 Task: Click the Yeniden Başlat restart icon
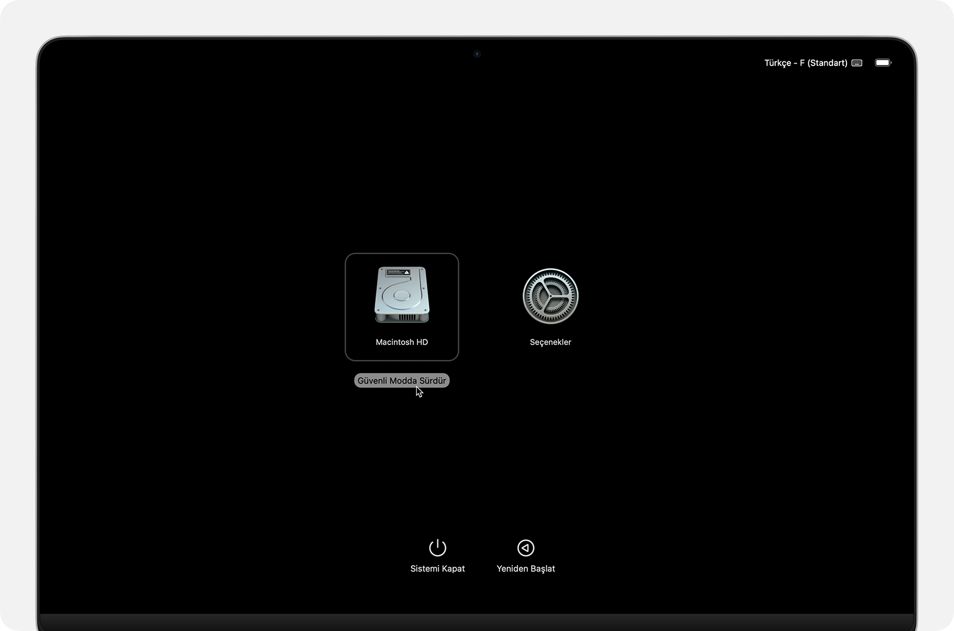coord(526,547)
